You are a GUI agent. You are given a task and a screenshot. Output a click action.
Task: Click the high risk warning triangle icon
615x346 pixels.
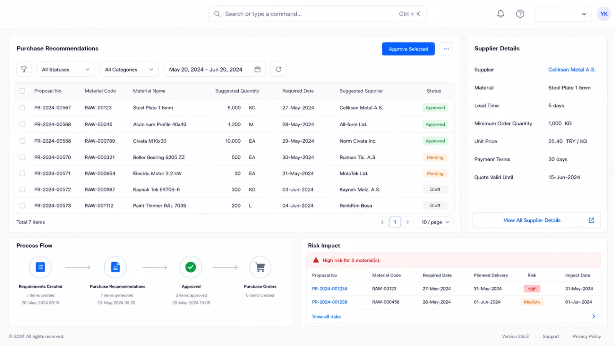coord(316,260)
